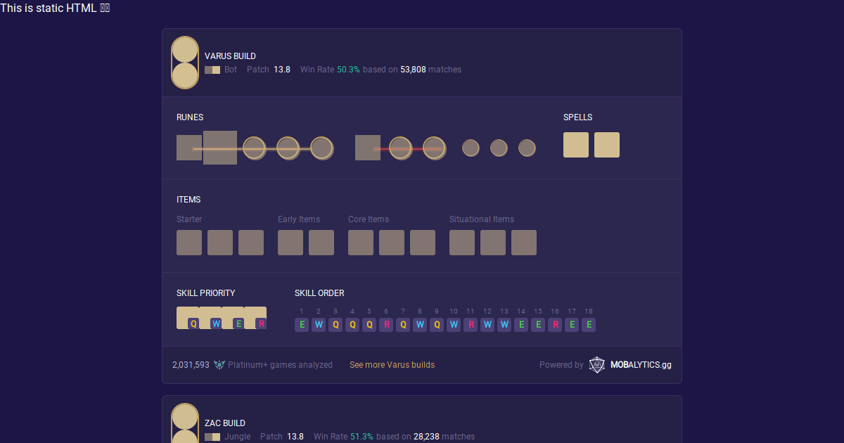
Task: Click the level 6 R skill order cell
Action: click(x=386, y=325)
